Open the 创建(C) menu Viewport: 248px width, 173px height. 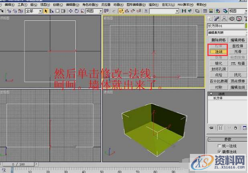click(58, 5)
